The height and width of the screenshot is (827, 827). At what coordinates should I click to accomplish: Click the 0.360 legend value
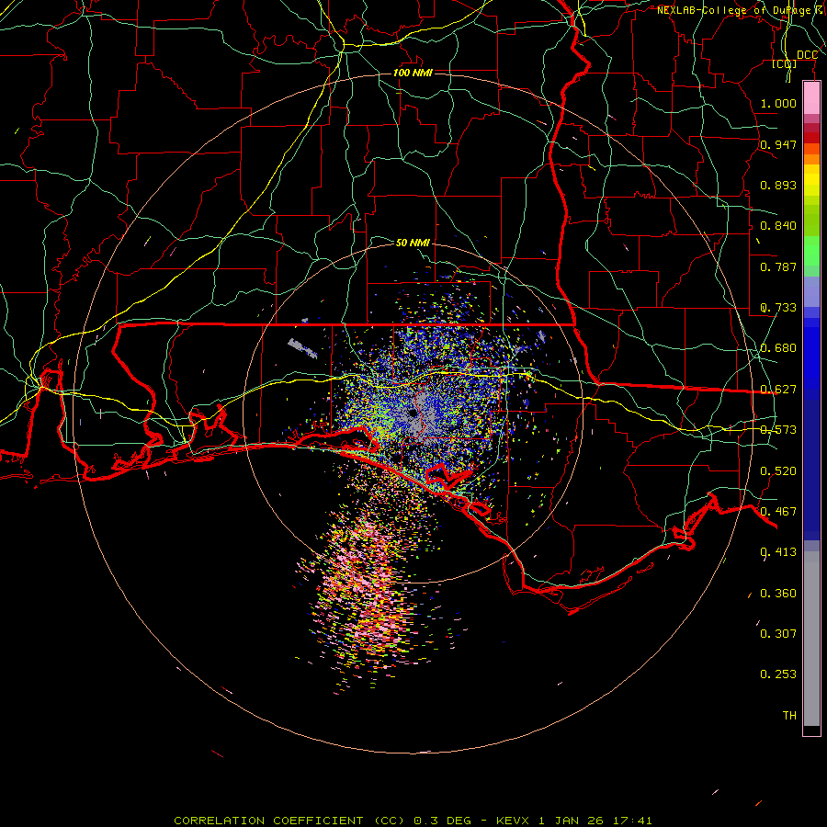[778, 594]
